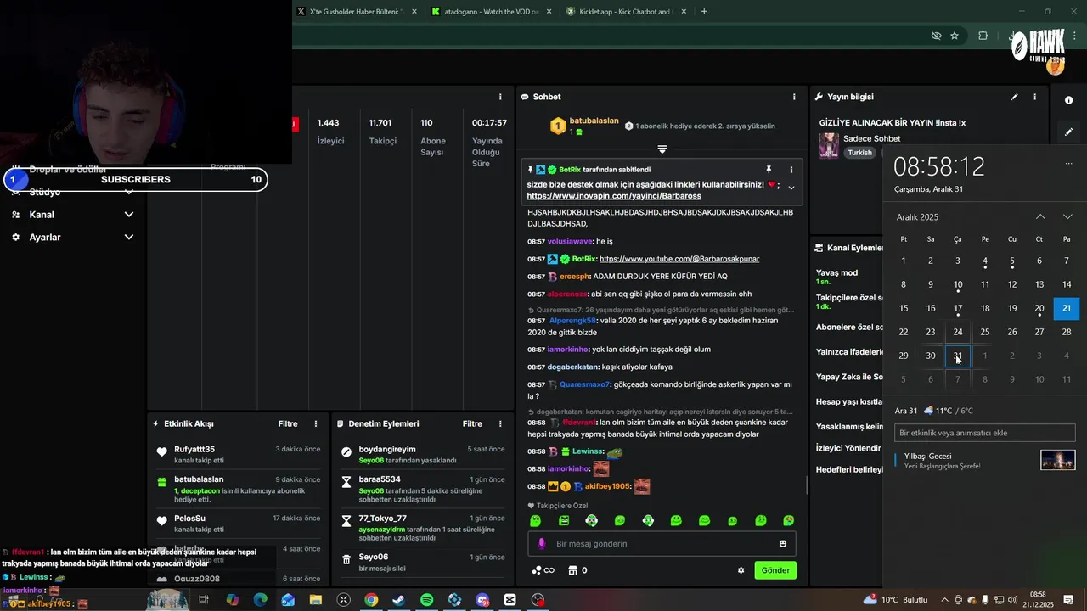The width and height of the screenshot is (1087, 611).
Task: Open the youtube.com @Barbarosakpunar link
Action: click(679, 259)
